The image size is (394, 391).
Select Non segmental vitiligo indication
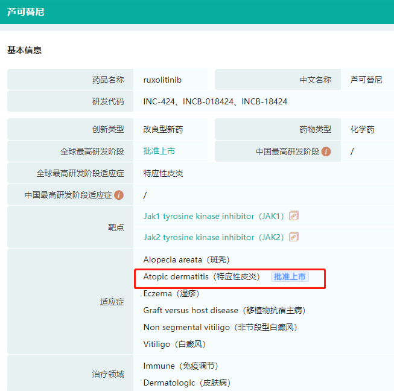[220, 327]
